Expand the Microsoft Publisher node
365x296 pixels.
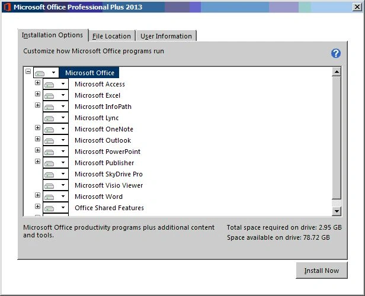[x=37, y=161]
